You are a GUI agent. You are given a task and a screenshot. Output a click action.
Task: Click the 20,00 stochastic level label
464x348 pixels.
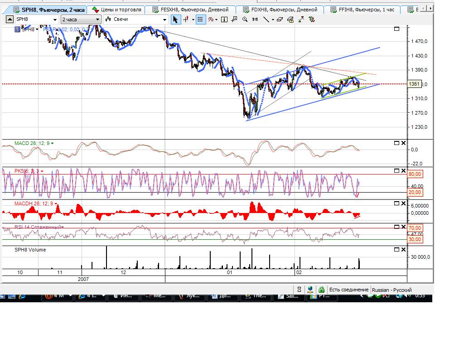(x=415, y=192)
